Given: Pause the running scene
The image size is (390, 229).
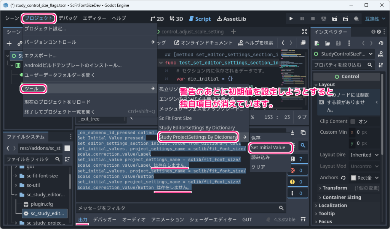Looking at the screenshot, I should coord(302,18).
